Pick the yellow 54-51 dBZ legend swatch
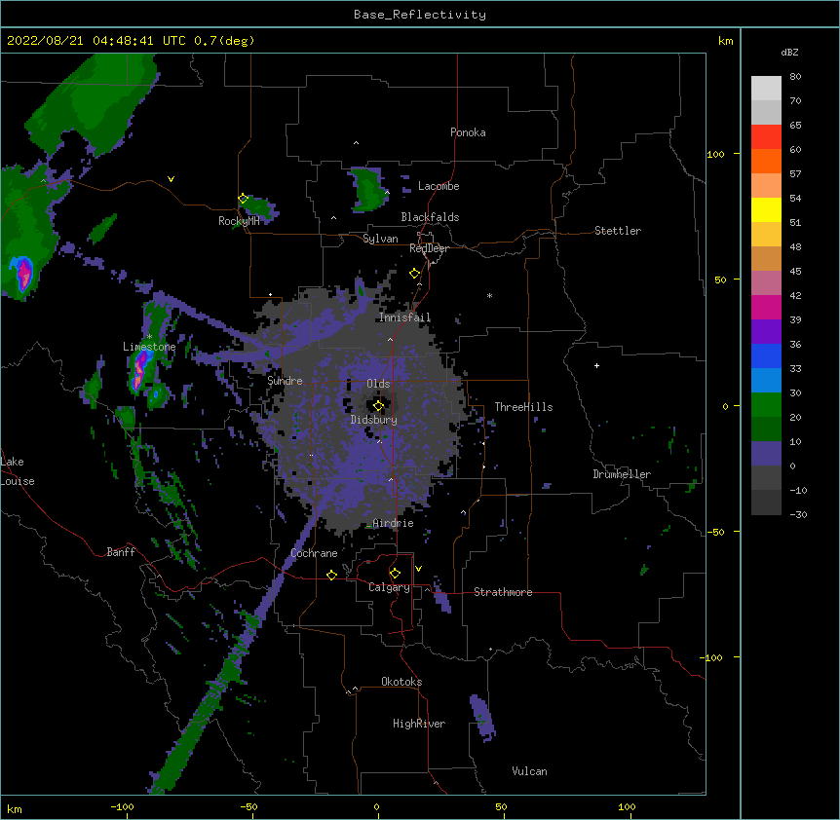The width and height of the screenshot is (840, 820). tap(766, 210)
